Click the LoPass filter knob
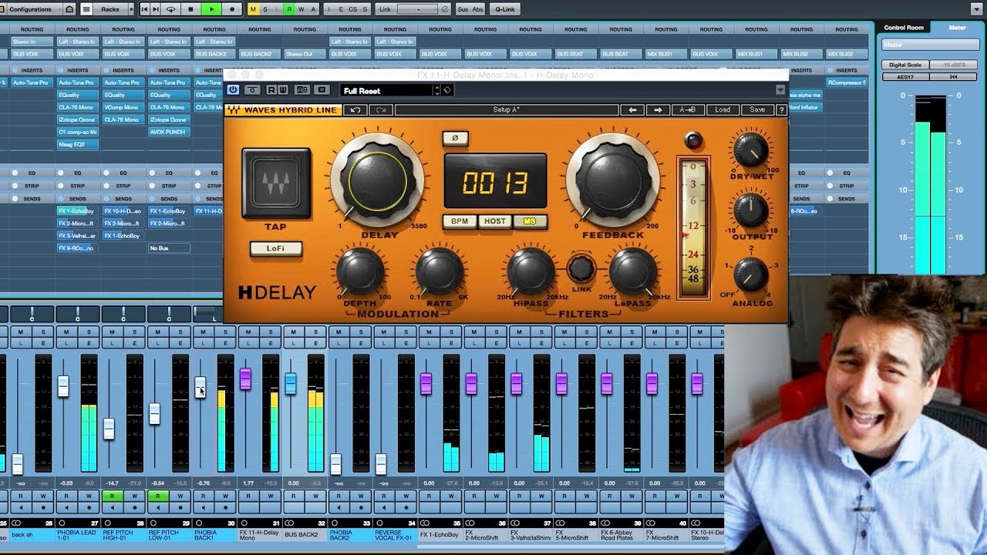The height and width of the screenshot is (555, 987). [633, 271]
